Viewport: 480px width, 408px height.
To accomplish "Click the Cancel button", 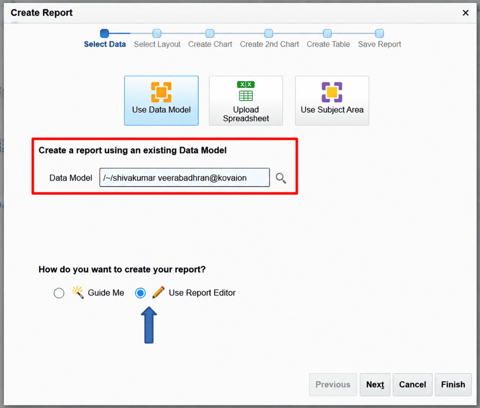I will 412,385.
